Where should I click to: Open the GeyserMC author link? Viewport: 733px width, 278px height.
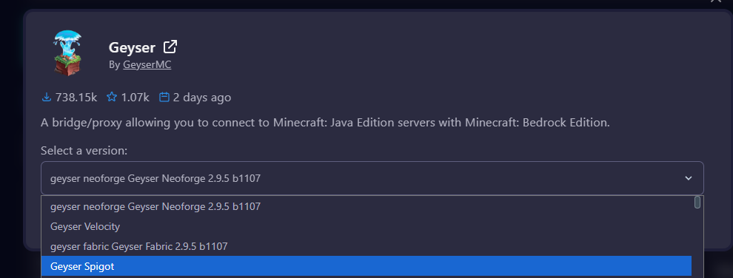click(147, 65)
